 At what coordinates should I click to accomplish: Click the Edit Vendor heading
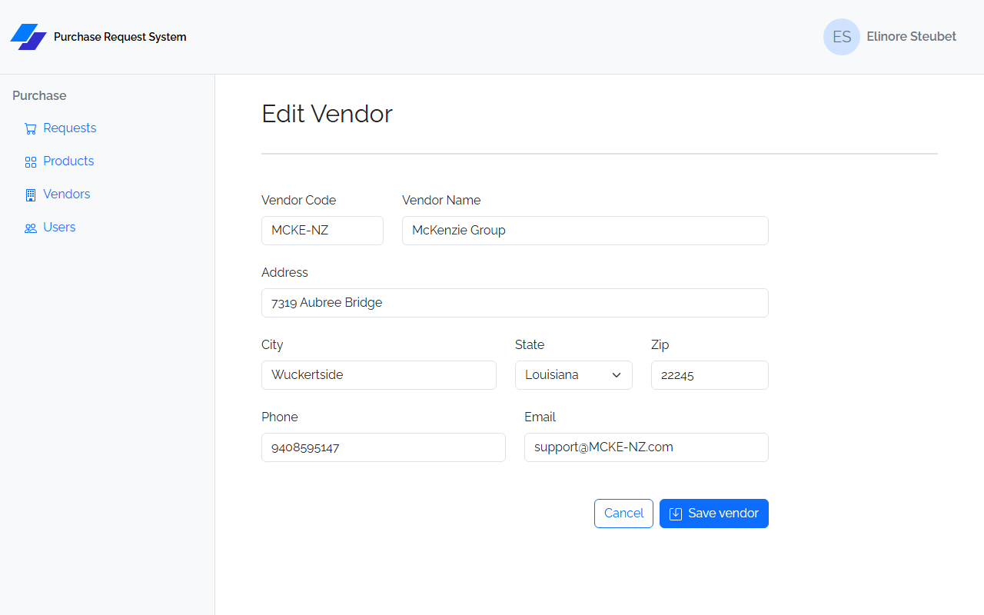click(327, 114)
